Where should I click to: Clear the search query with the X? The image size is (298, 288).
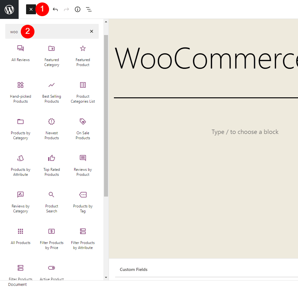(92, 31)
